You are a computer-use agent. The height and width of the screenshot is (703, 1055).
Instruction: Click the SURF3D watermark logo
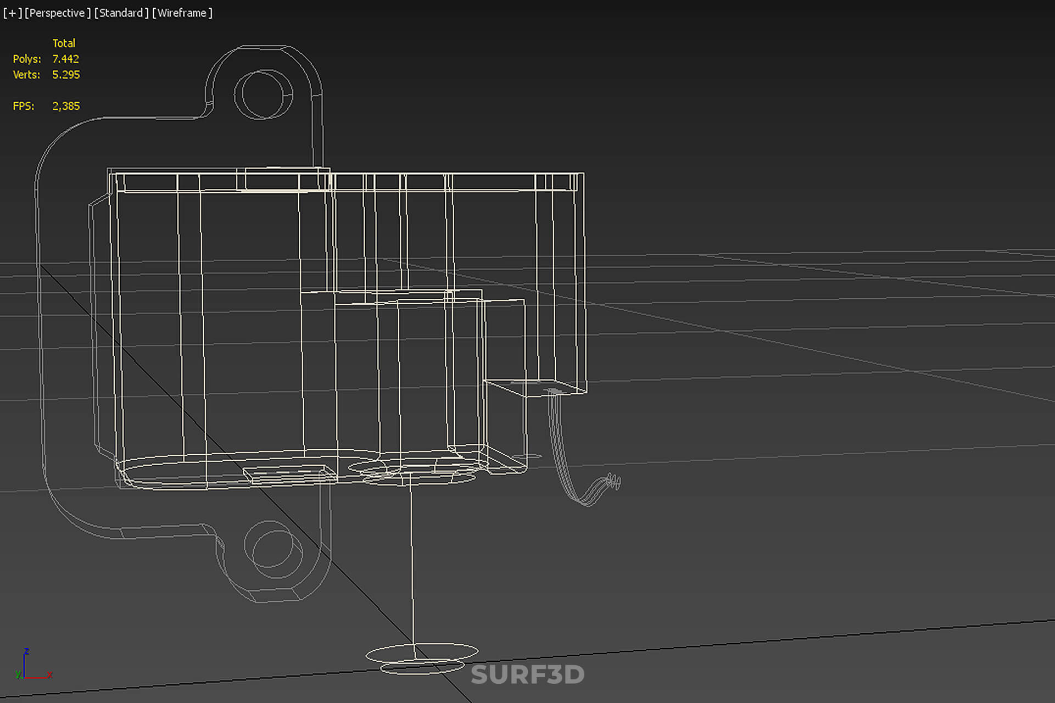(x=528, y=674)
